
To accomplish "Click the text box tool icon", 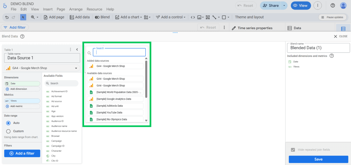I will click(208, 17).
